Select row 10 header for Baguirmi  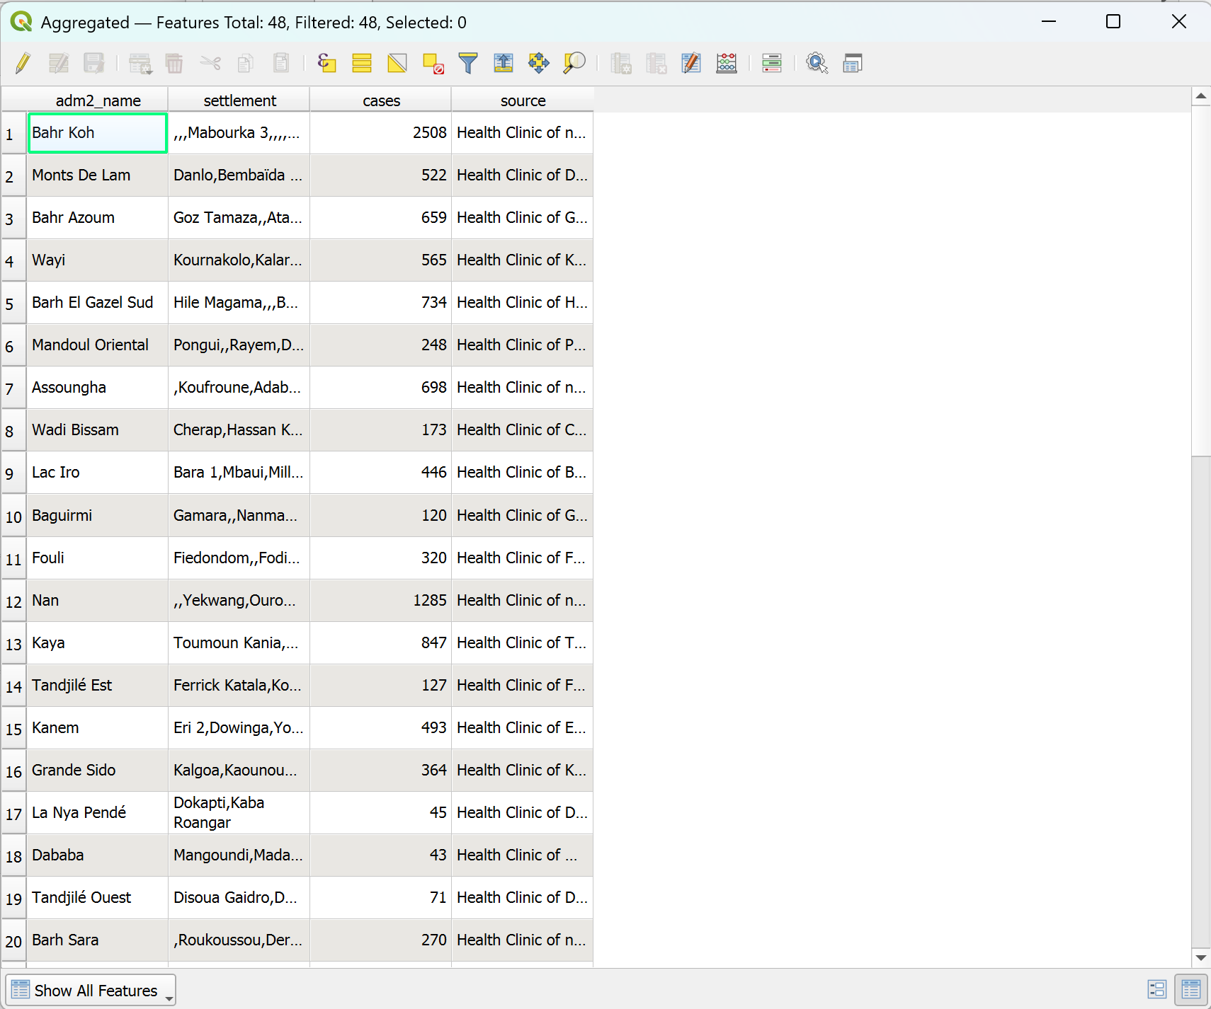[13, 517]
